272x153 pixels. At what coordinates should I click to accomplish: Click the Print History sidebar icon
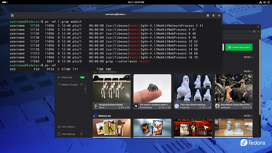pyautogui.click(x=59, y=127)
